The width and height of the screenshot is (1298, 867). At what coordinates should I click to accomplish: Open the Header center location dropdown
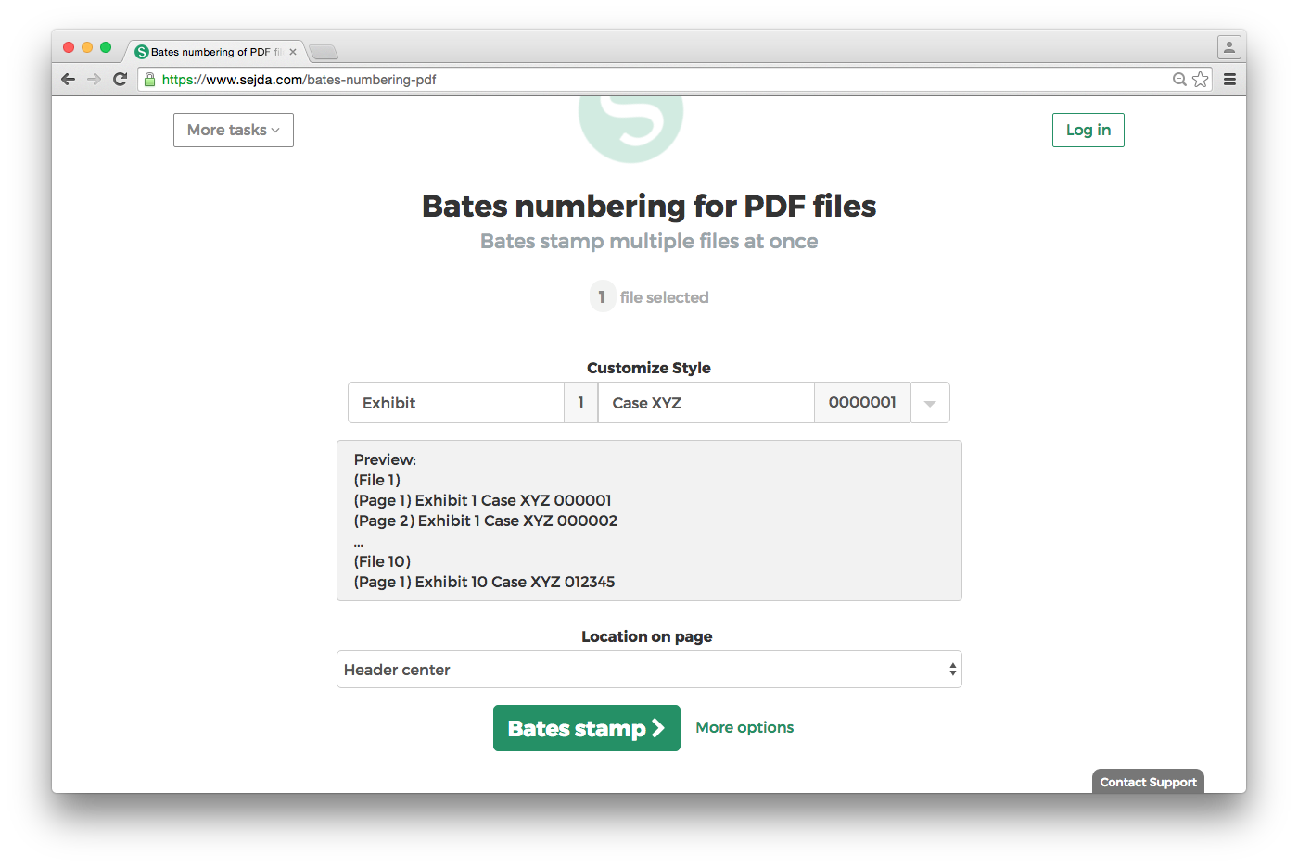click(649, 670)
